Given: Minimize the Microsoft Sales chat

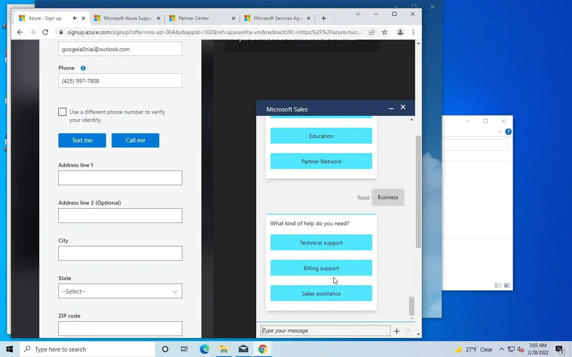Looking at the screenshot, I should [391, 108].
